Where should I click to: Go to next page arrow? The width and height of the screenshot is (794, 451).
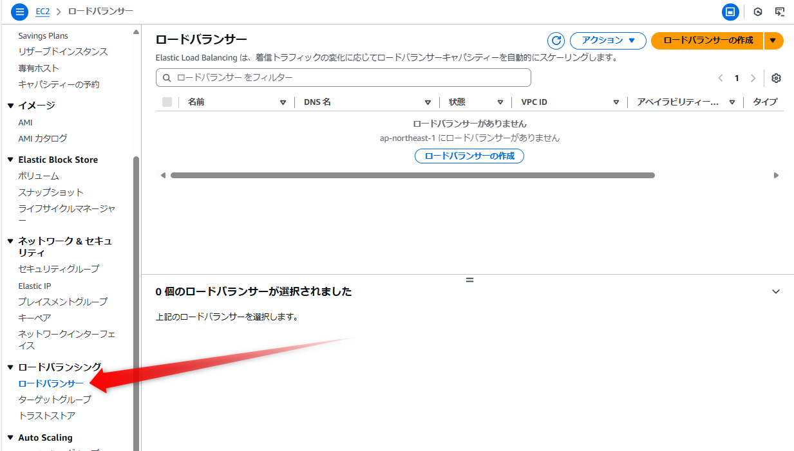pyautogui.click(x=753, y=78)
